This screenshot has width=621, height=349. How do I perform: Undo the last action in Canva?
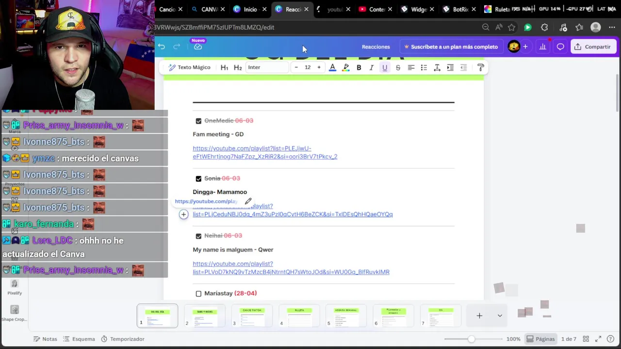click(162, 47)
